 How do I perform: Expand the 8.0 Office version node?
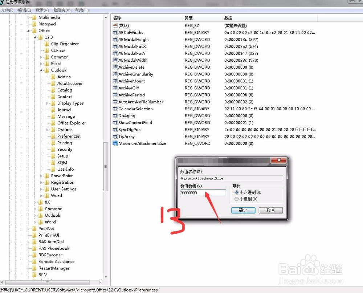(35, 202)
